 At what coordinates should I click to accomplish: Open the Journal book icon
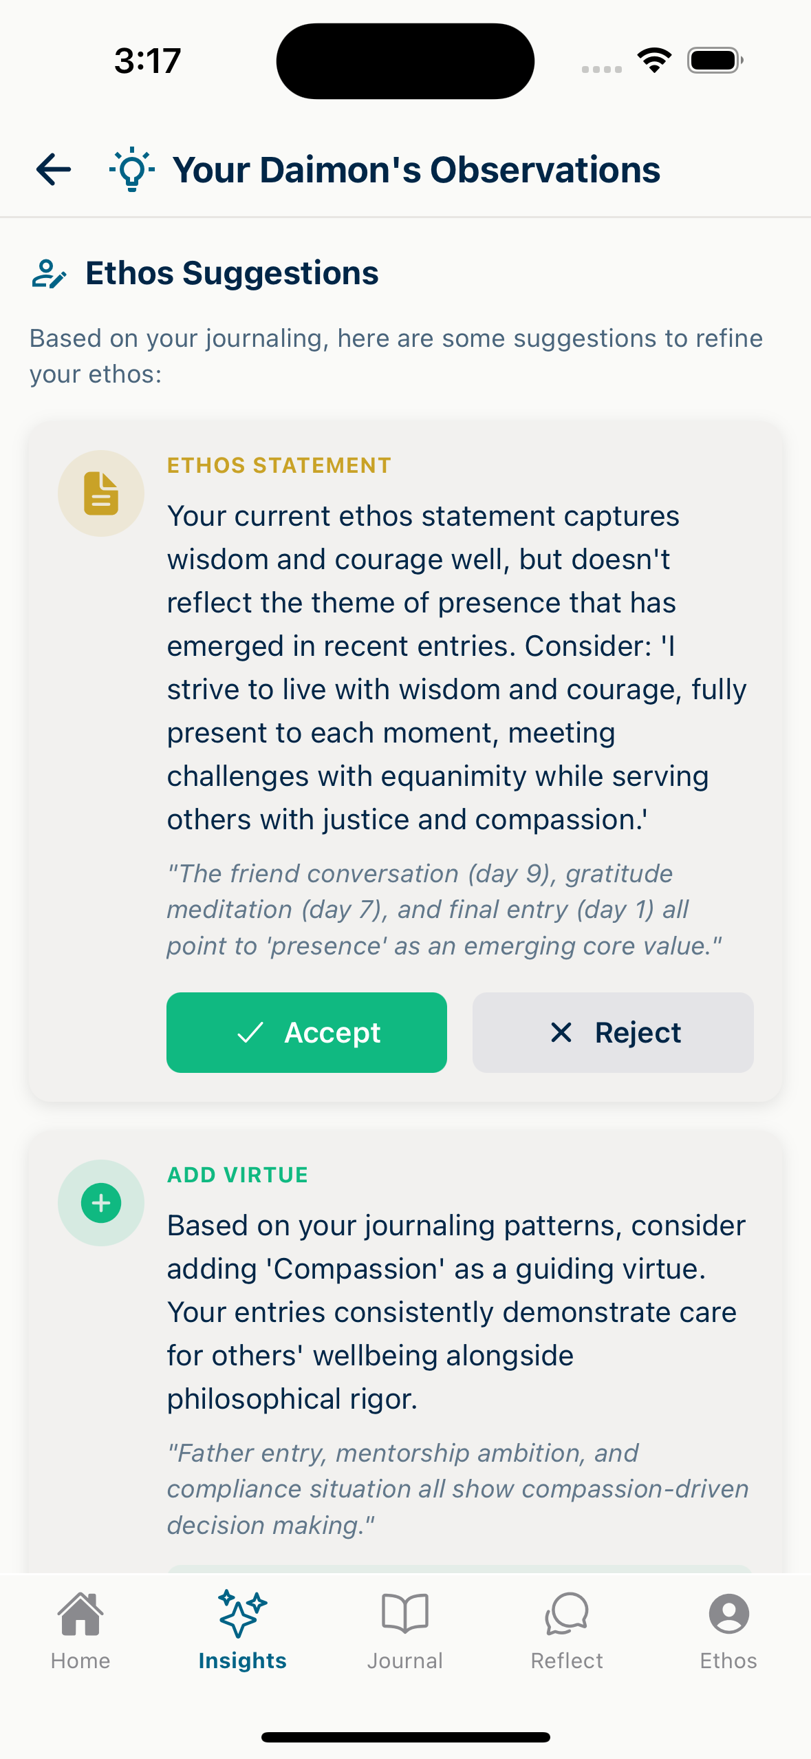click(405, 1612)
